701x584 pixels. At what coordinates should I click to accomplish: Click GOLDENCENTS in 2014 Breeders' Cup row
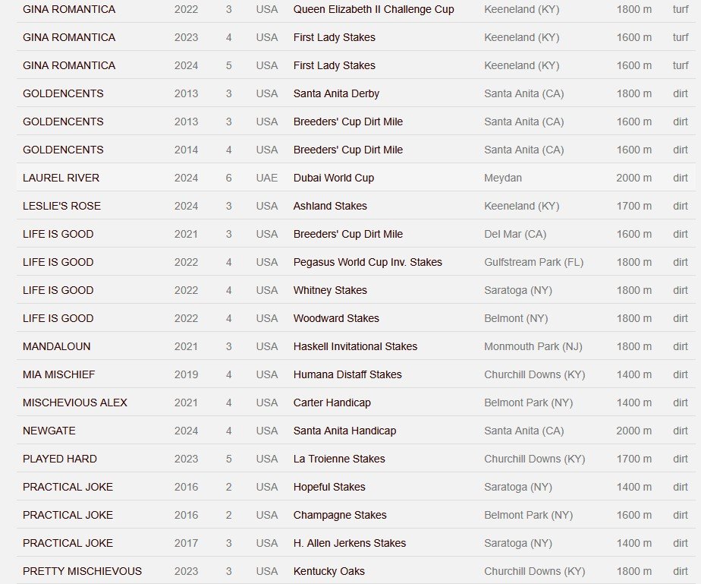tap(63, 150)
